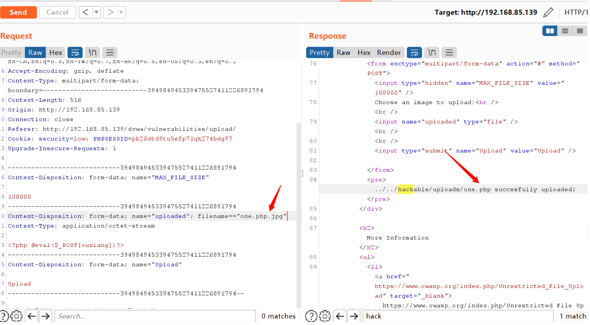
Task: Click the "Content-Type: application/octet-stream" line
Action: click(81, 226)
